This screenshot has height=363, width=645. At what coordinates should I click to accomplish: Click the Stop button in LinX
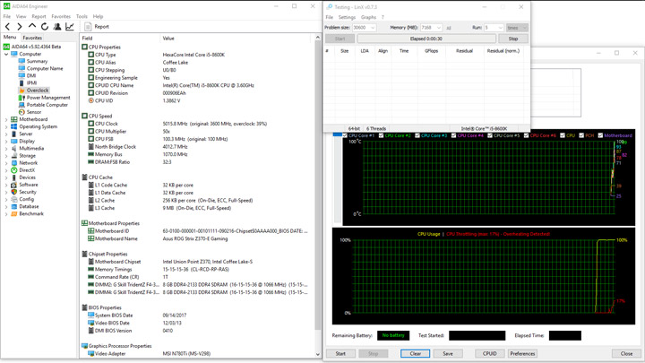click(513, 39)
